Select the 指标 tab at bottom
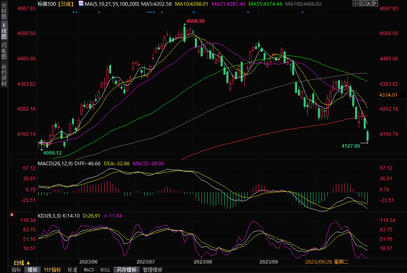 (x=16, y=270)
